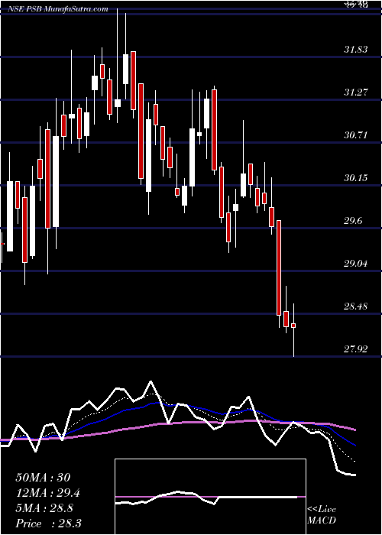Click the 30.15 price axis label
Screen dimensions: 382x535
tap(356, 178)
